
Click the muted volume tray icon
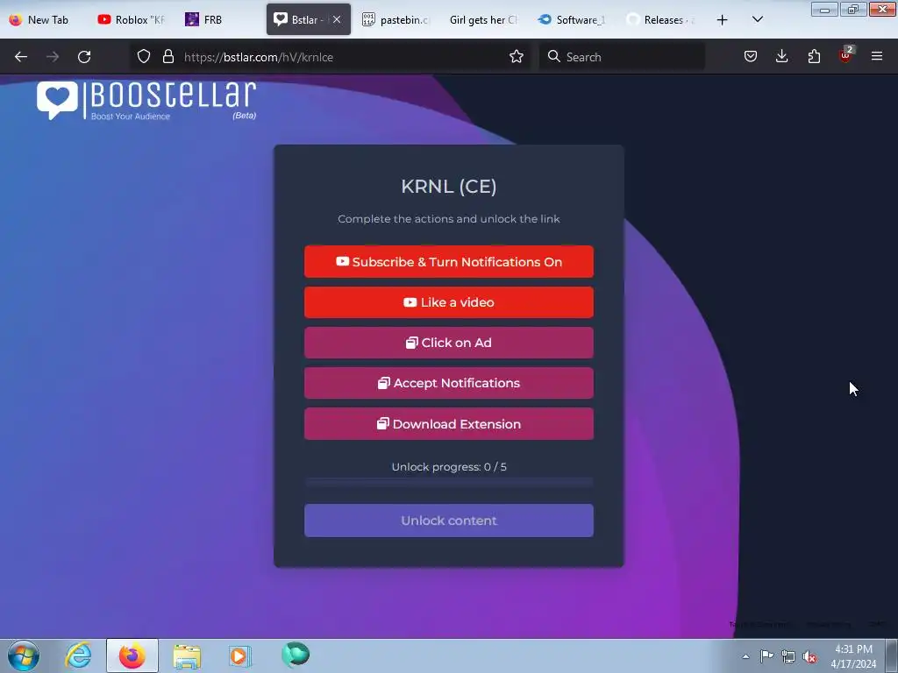(809, 657)
